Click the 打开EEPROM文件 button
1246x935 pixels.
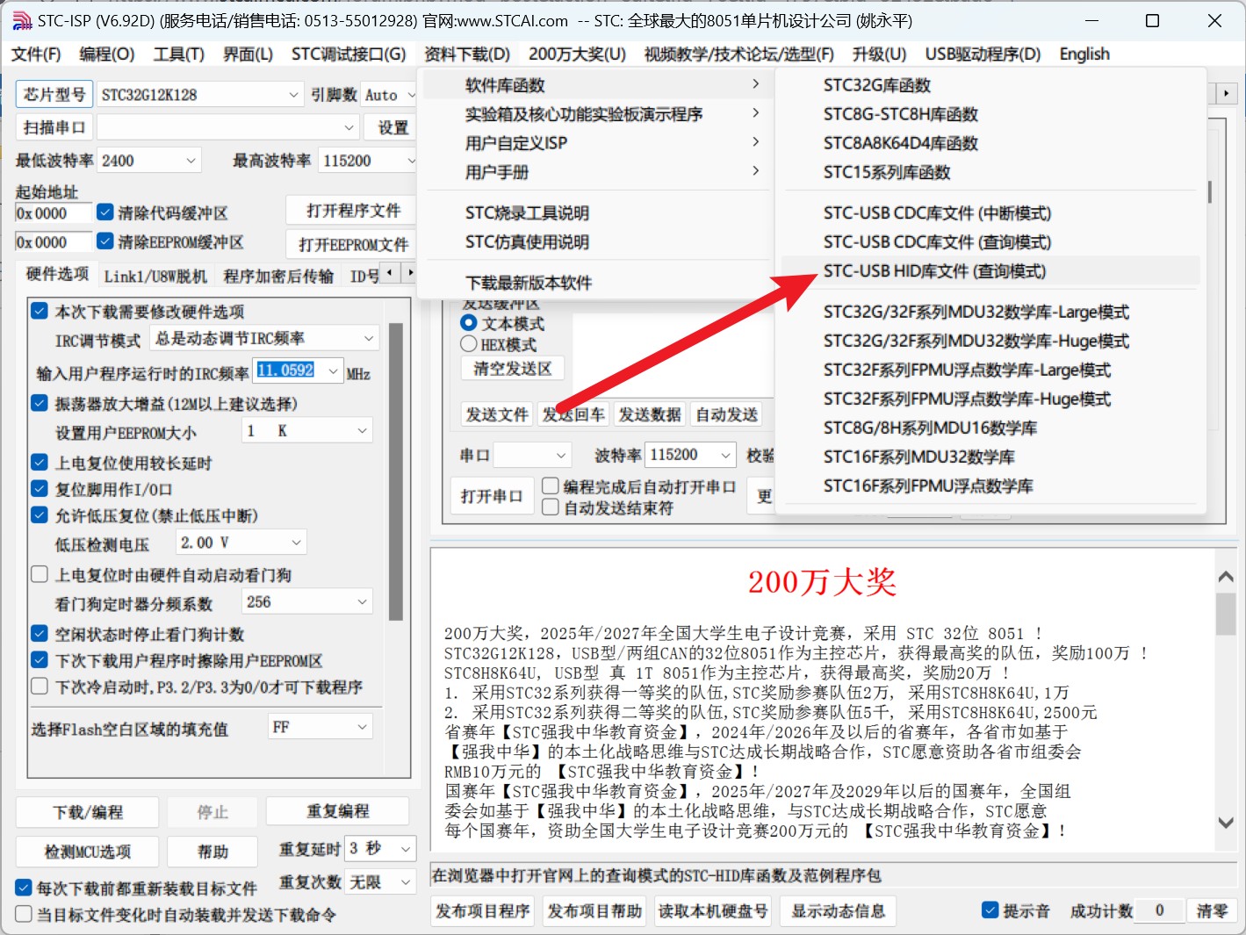point(353,244)
